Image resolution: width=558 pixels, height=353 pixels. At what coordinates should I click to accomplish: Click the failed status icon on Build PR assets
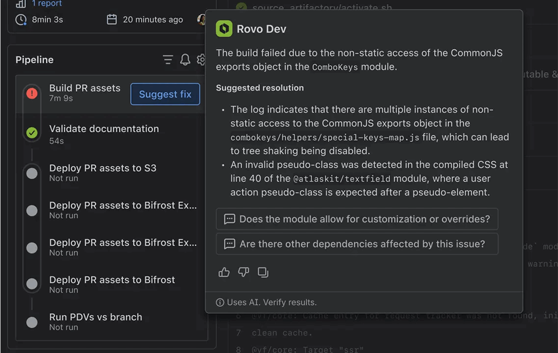tap(31, 92)
